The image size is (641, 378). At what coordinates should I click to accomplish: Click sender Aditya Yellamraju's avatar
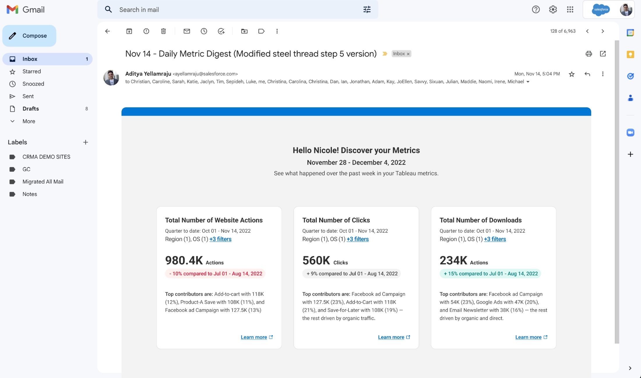click(x=111, y=78)
